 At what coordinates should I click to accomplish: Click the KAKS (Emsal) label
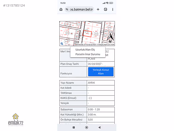click(68, 98)
